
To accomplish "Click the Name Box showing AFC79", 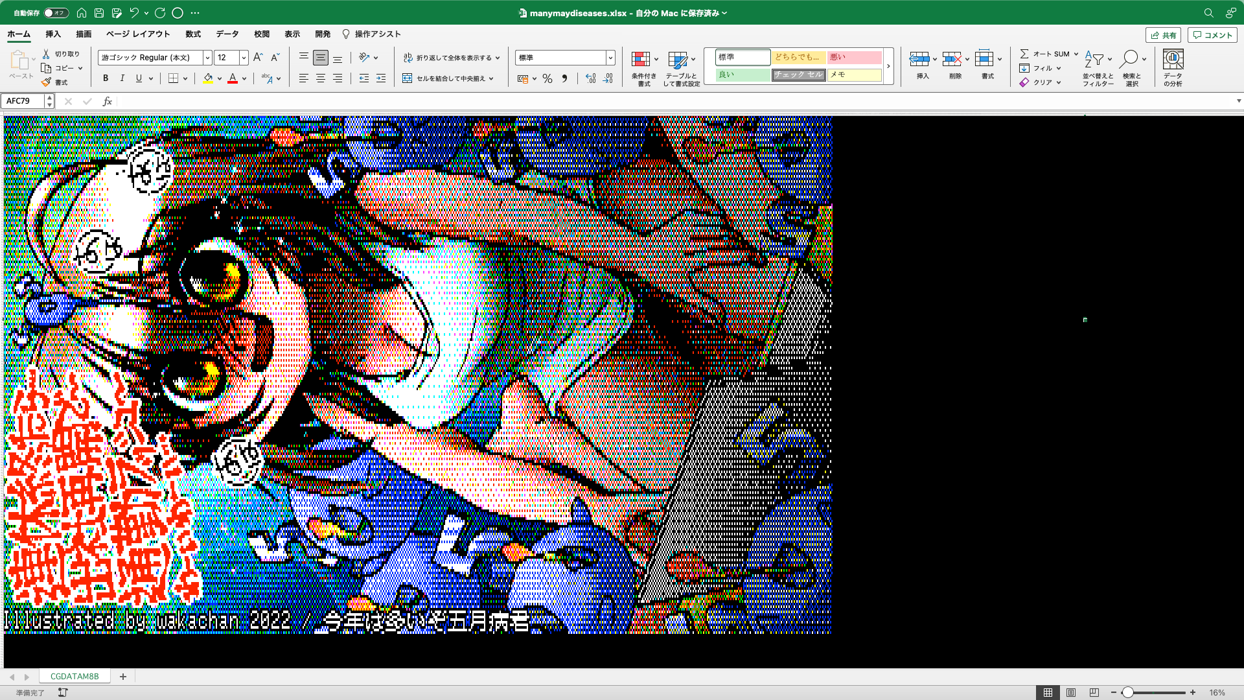I will tap(23, 101).
